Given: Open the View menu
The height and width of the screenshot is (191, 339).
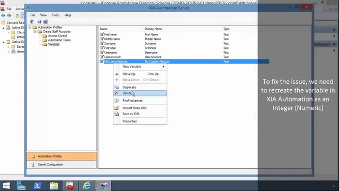Looking at the screenshot, I should point(43,15).
